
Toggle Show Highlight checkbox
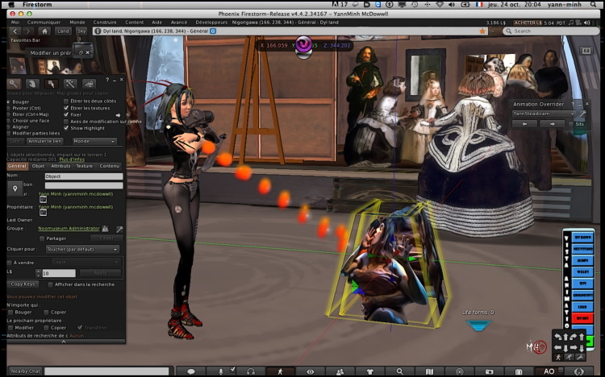[x=66, y=128]
